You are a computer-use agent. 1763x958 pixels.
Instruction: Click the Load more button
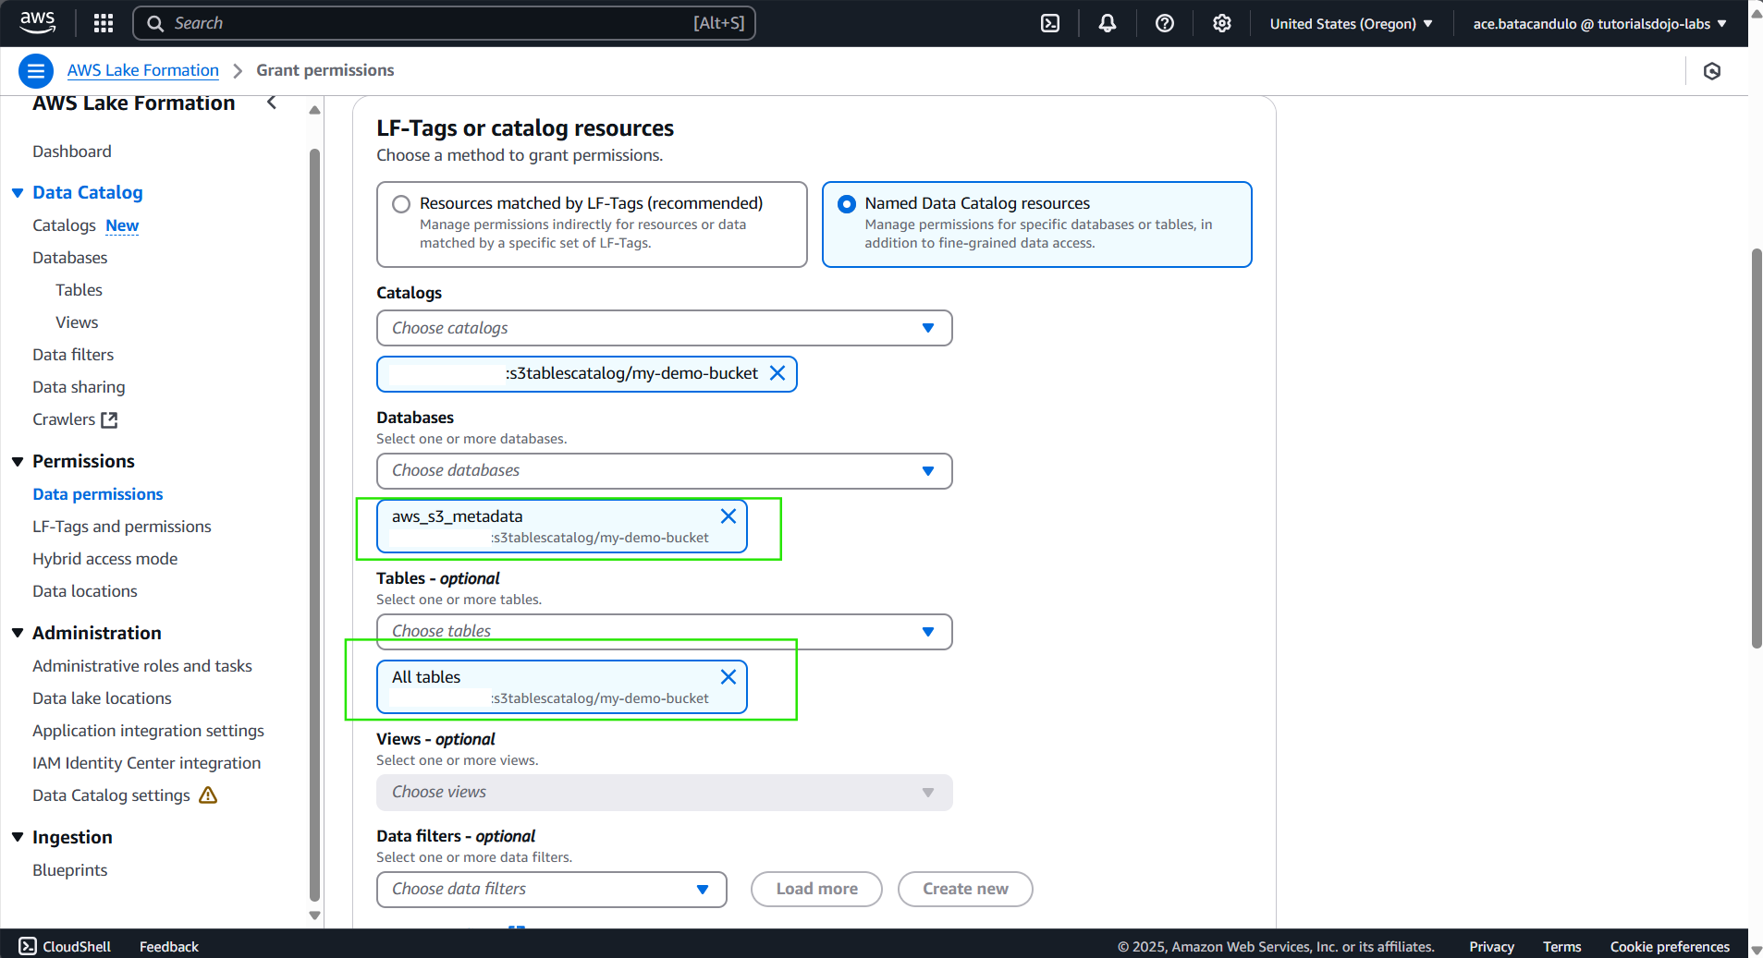pos(816,889)
